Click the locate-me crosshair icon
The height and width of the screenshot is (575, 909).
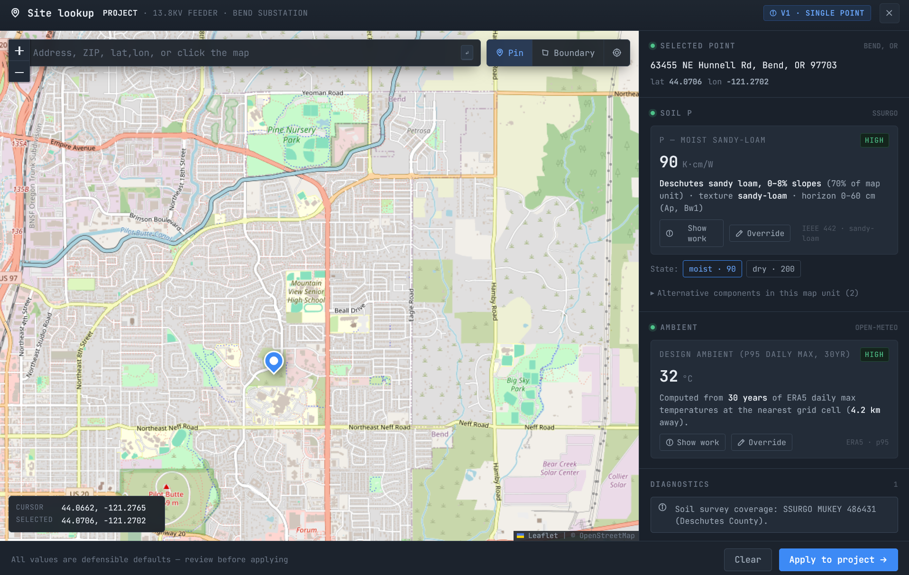[x=617, y=53]
